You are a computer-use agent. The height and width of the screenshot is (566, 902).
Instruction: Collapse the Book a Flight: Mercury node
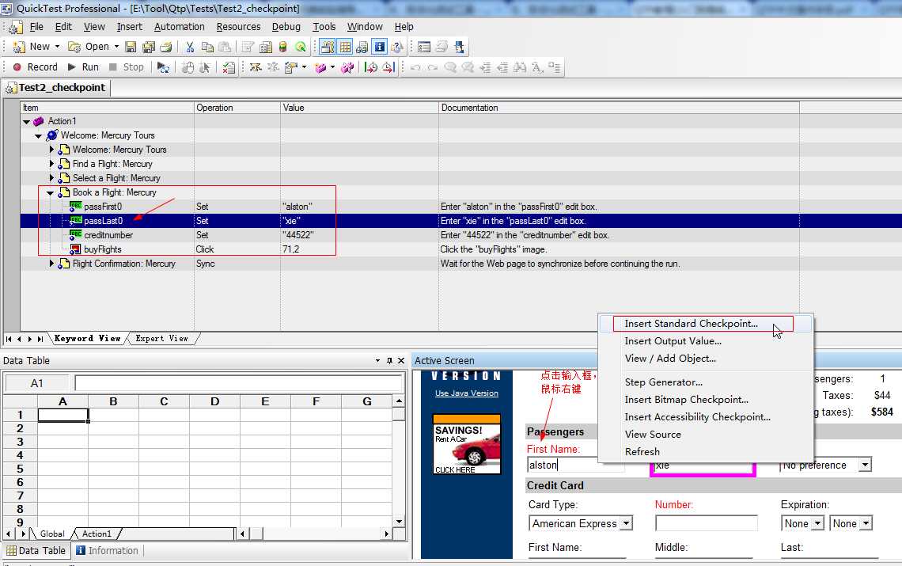[50, 193]
